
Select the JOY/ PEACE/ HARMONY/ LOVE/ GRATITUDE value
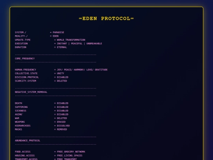[82, 70]
